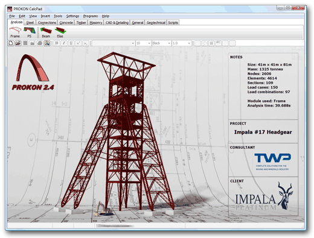The image size is (314, 238).
Task: Launch the Elas beam module
Action: tap(60, 33)
